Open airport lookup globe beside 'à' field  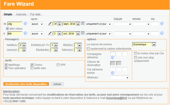(25, 33)
